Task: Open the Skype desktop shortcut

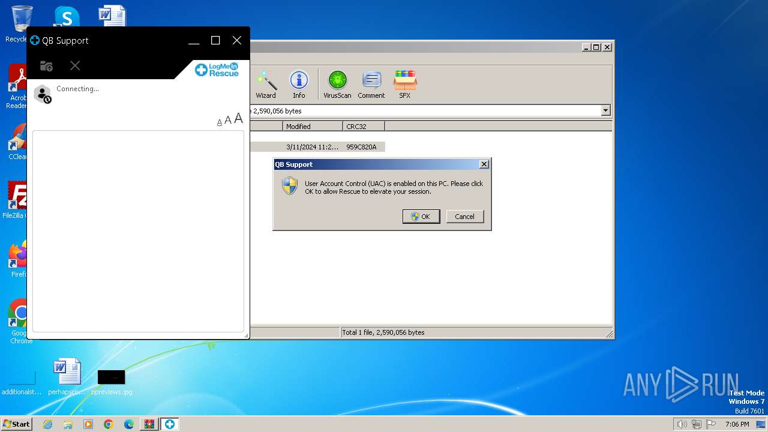Action: pyautogui.click(x=67, y=17)
